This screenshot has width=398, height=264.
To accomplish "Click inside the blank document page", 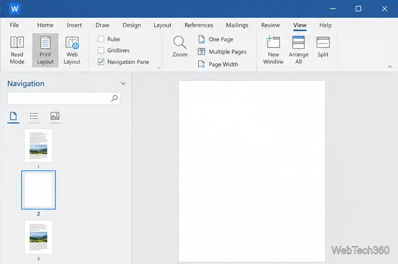I will point(252,171).
